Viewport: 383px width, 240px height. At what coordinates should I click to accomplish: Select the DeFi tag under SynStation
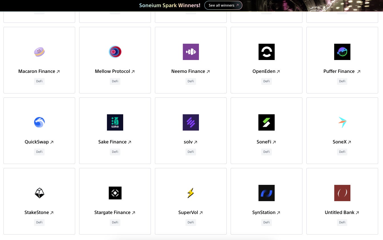coord(266,223)
